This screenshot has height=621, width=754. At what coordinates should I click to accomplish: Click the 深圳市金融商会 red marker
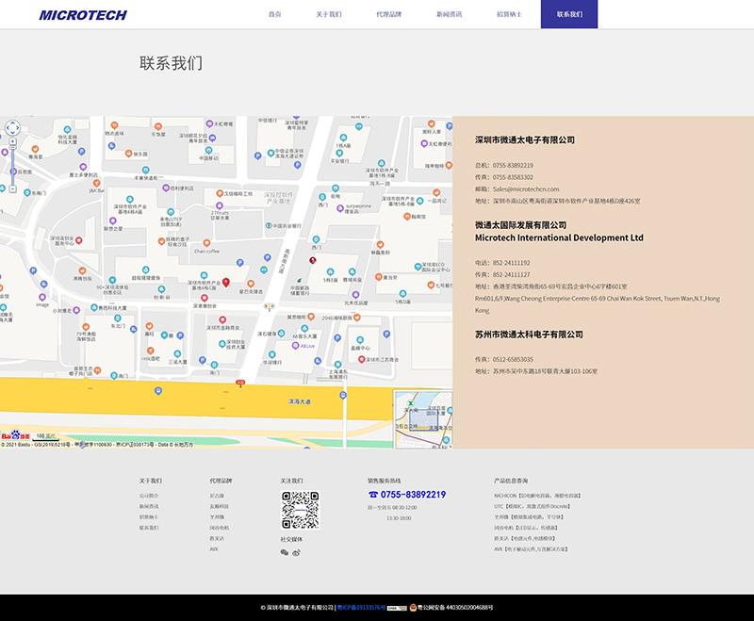222,319
